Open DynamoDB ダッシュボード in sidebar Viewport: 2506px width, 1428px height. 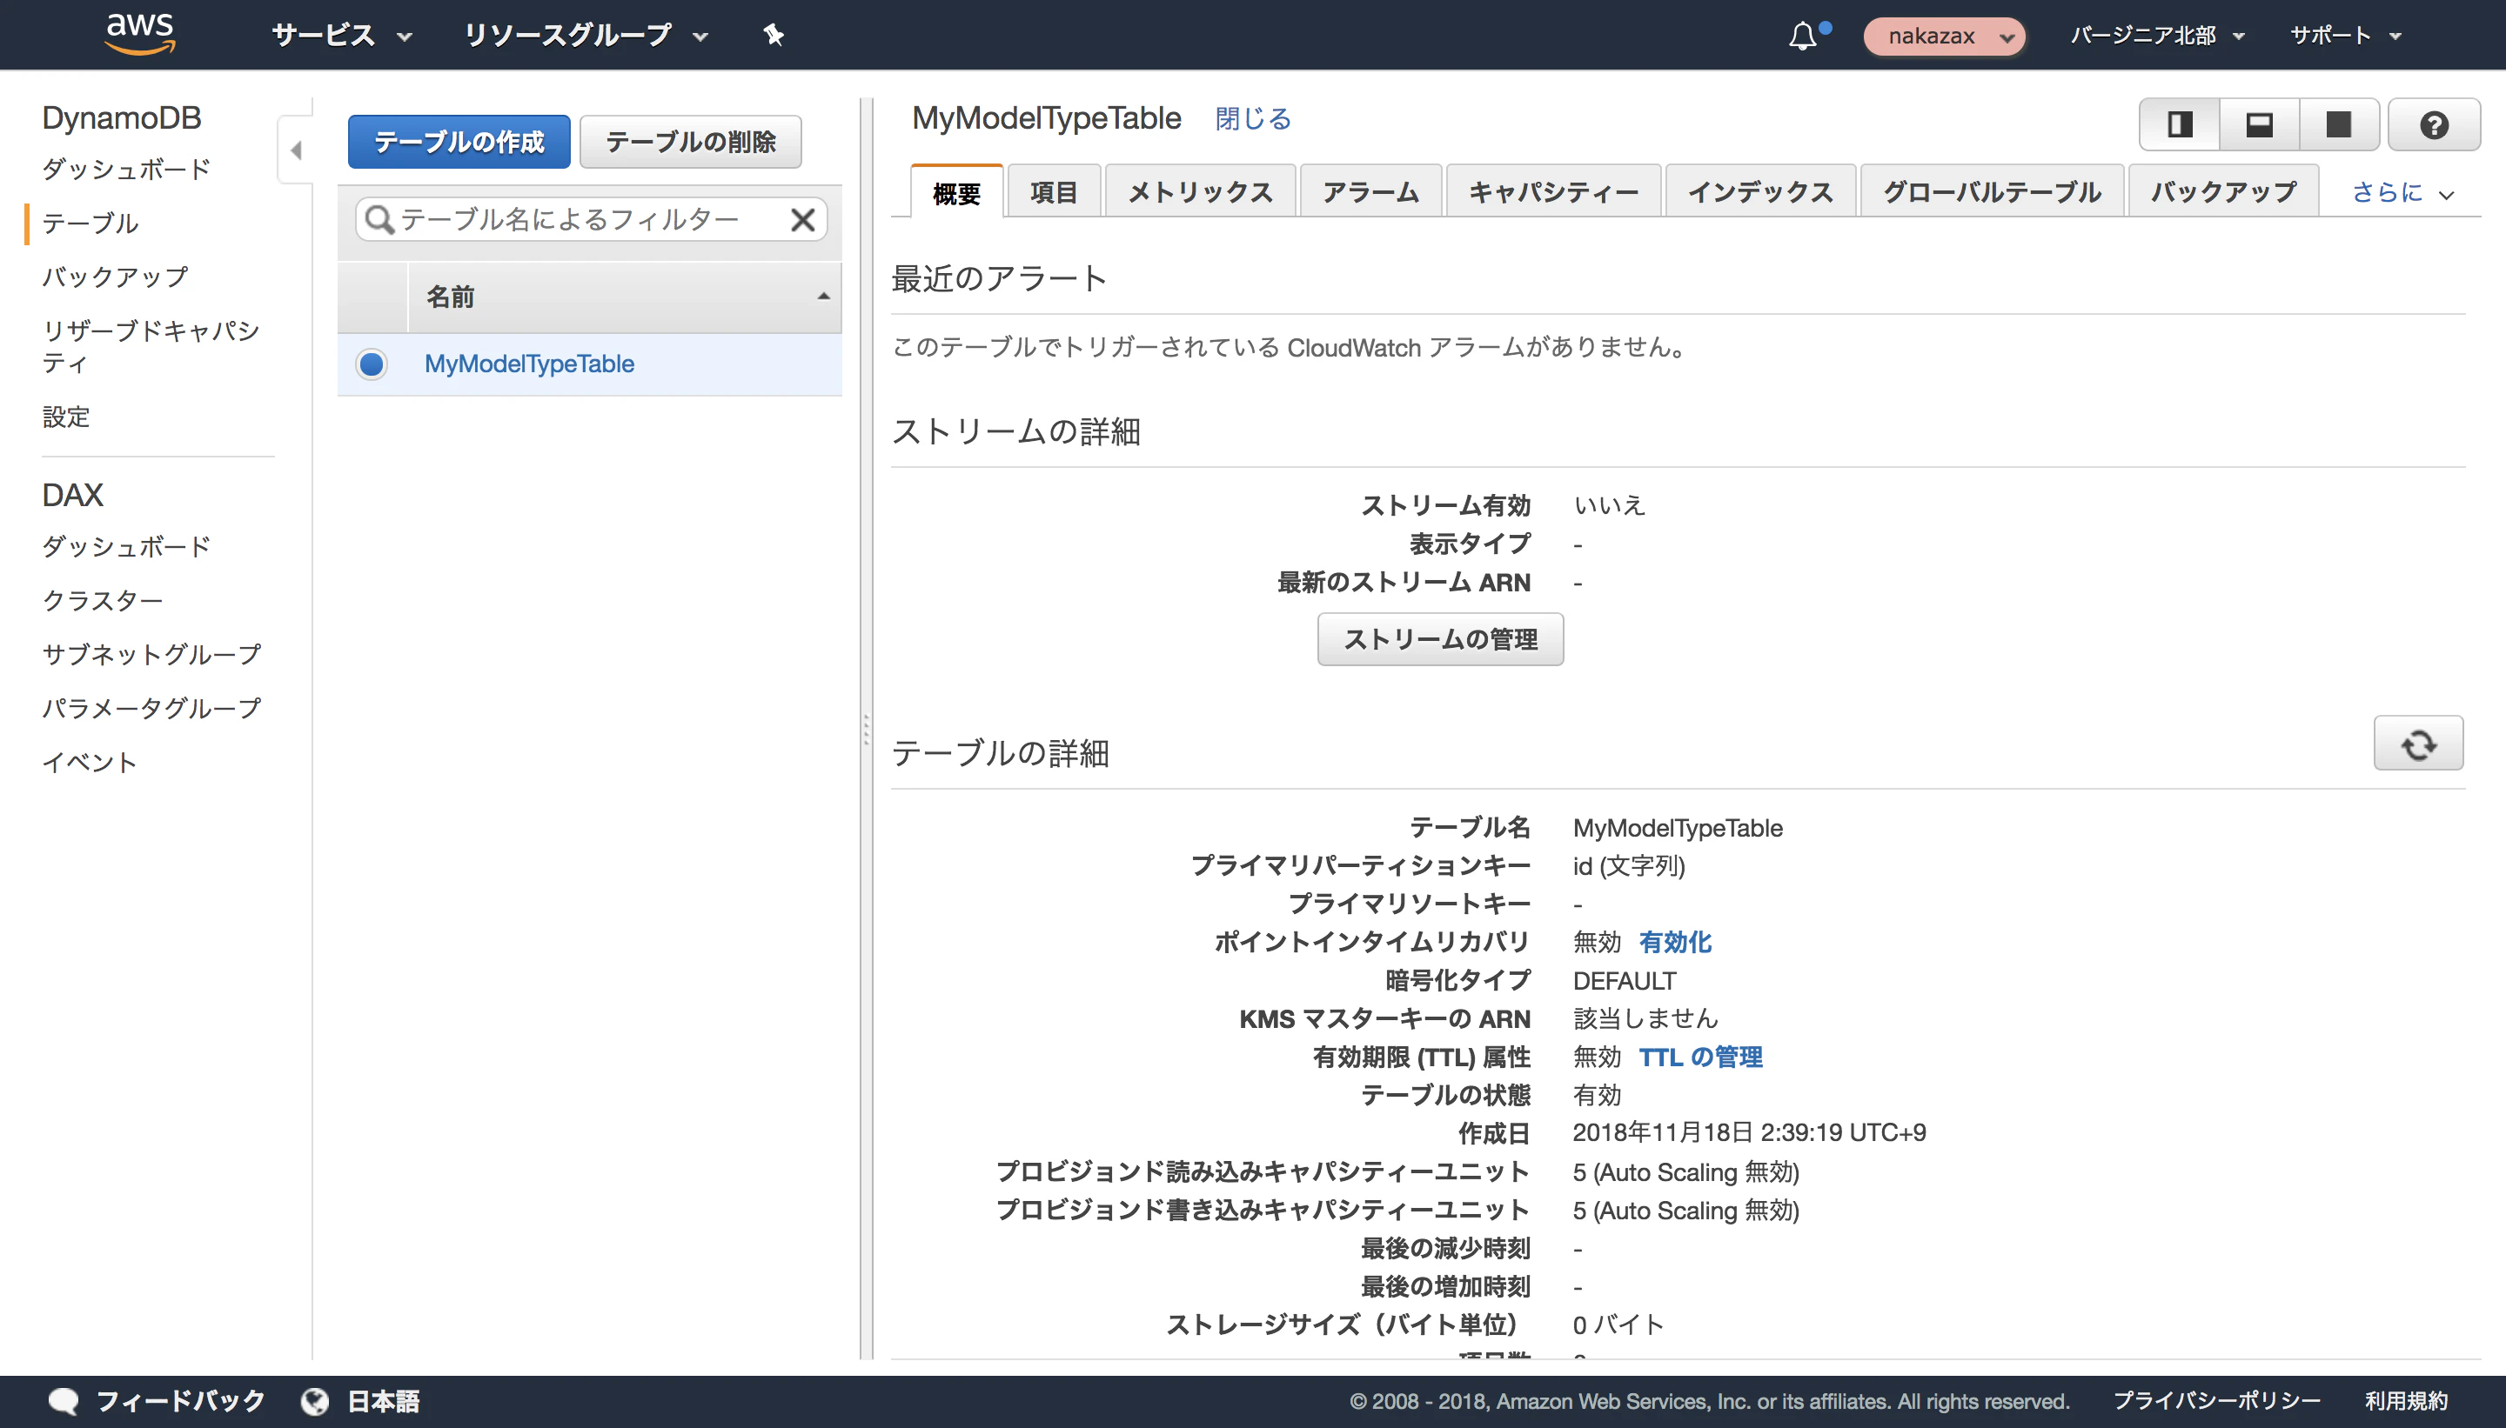(x=125, y=169)
